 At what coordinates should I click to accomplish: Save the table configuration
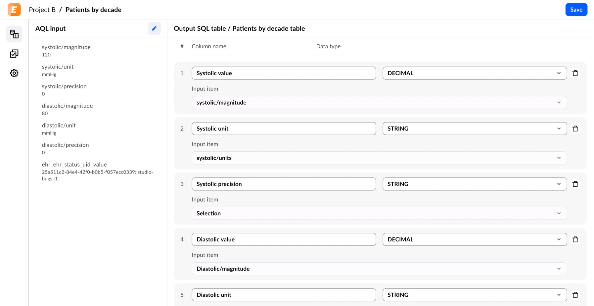point(576,10)
